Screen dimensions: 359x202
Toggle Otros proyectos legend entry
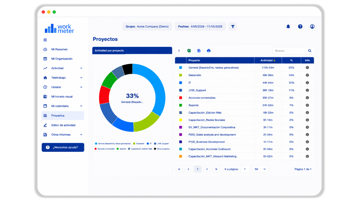pyautogui.click(x=162, y=149)
